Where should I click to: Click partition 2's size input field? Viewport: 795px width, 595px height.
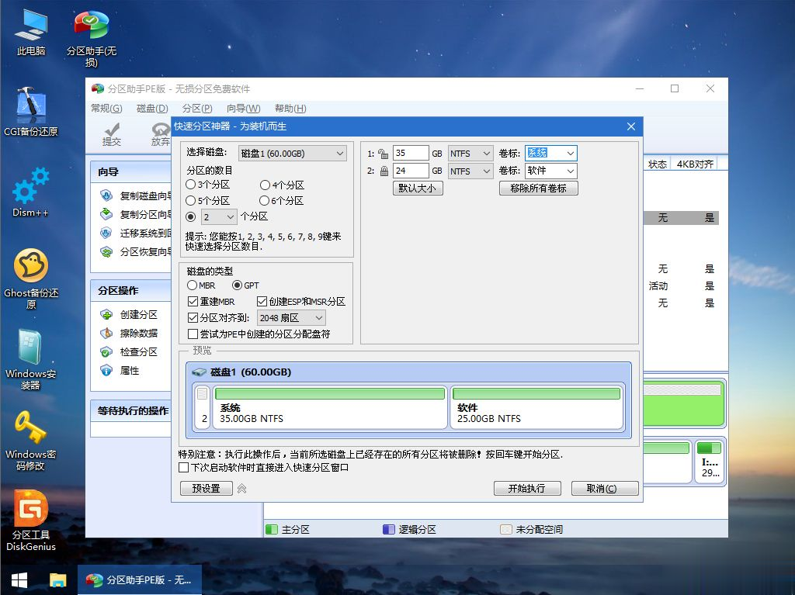(x=411, y=170)
